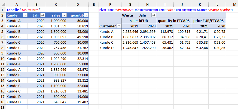Click the Kunde C cell in row 7
Screen dimensions: 238x109
click(17, 43)
